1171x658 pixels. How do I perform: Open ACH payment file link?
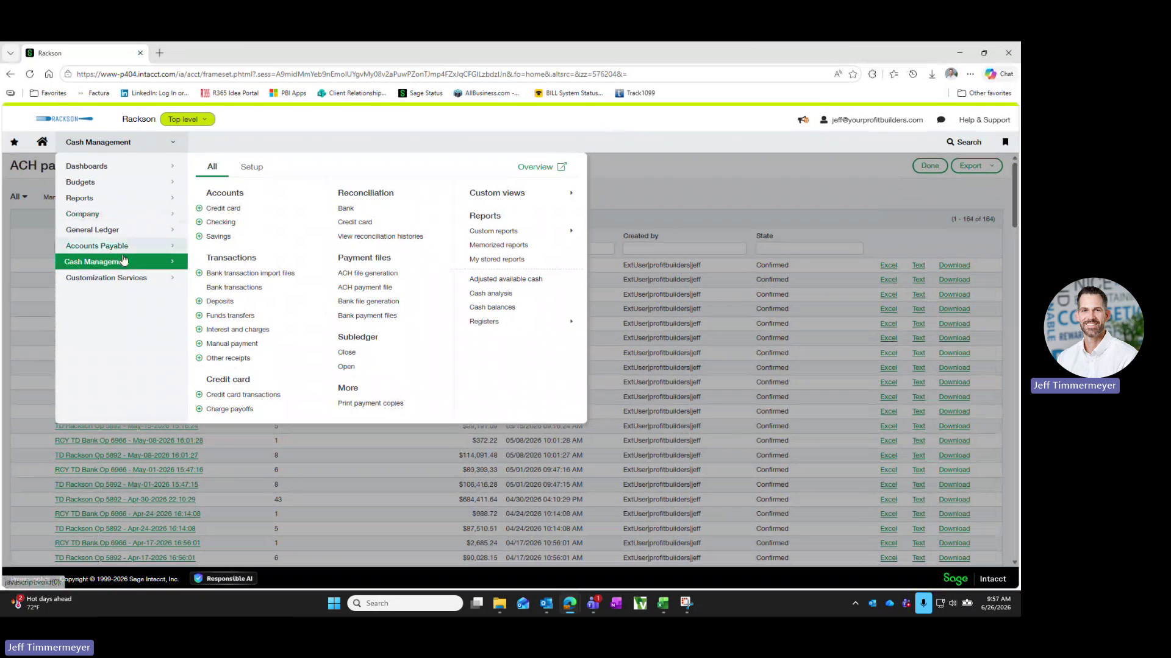point(365,288)
